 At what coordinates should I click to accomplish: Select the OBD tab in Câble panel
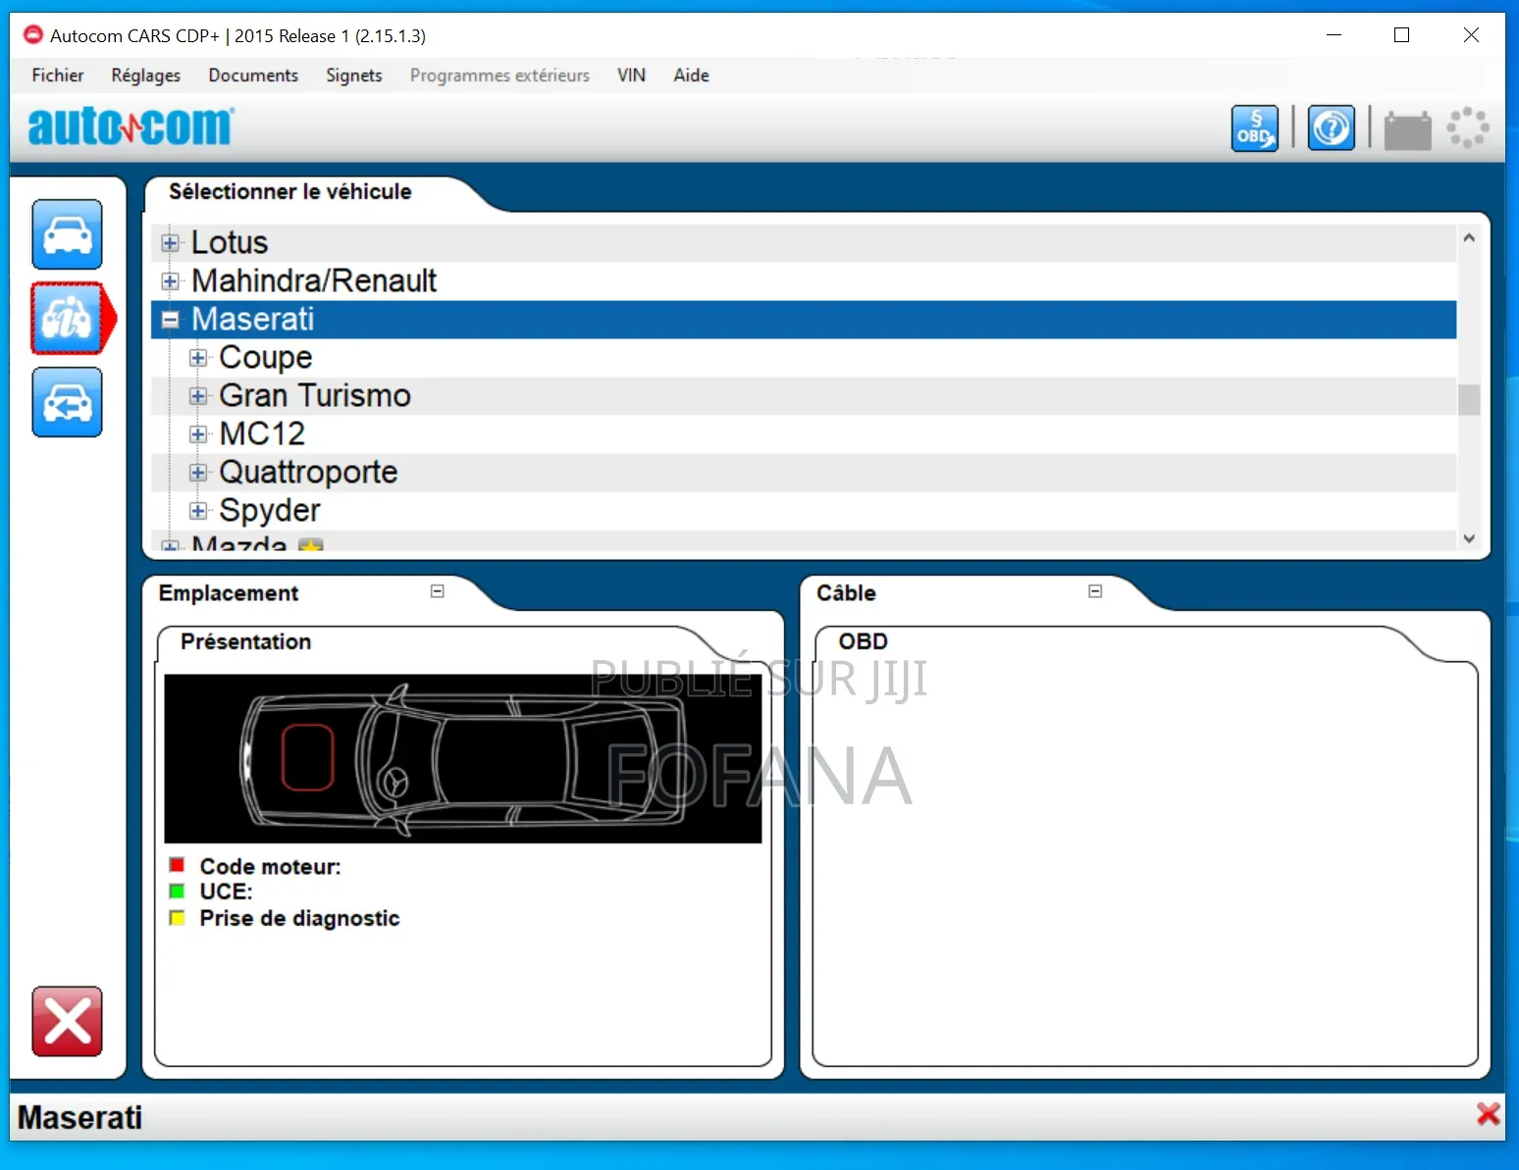click(863, 641)
